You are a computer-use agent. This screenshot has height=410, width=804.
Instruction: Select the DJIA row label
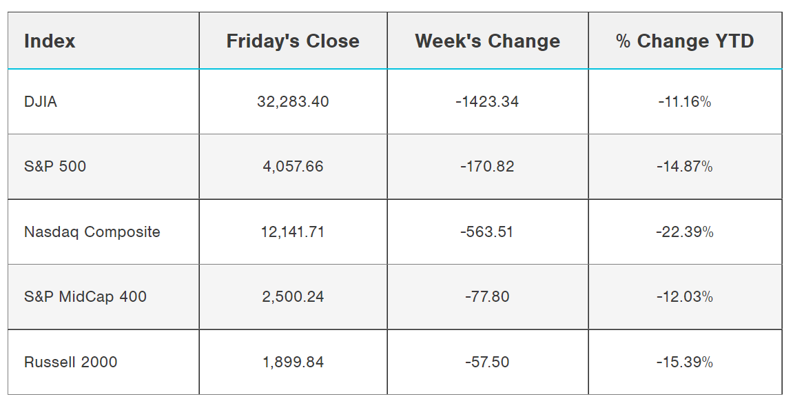coord(41,102)
